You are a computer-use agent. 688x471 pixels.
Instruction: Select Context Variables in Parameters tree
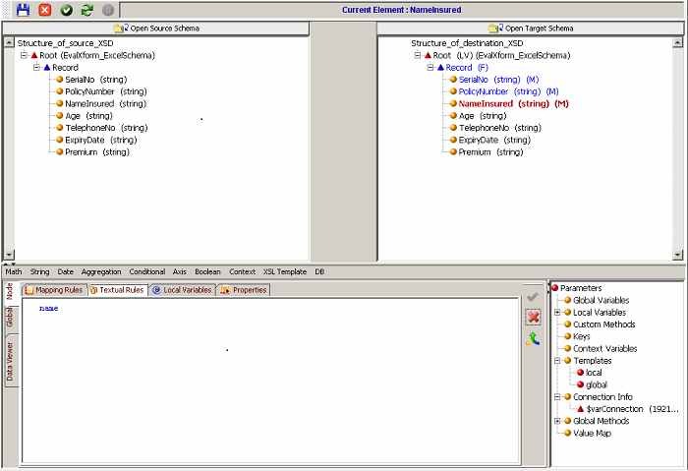point(604,348)
